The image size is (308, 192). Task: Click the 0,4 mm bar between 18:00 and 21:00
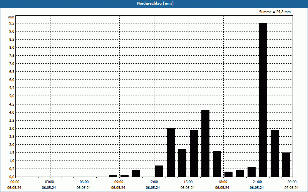240,174
